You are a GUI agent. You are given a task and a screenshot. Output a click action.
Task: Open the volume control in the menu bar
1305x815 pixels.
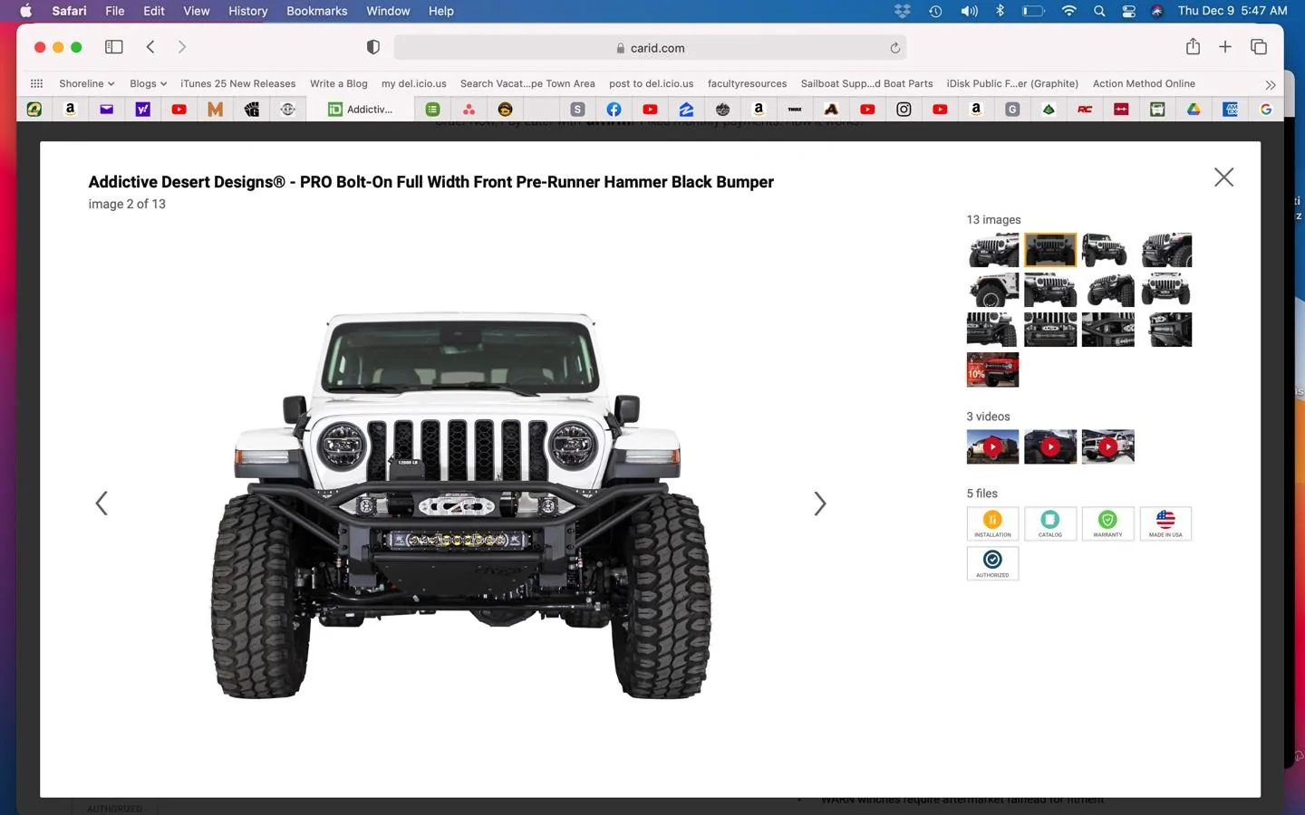[969, 11]
